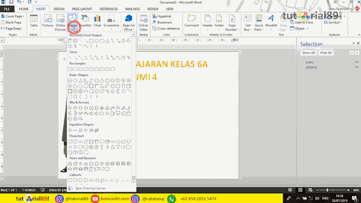Adjust the zoom slider handle

[x=327, y=190]
